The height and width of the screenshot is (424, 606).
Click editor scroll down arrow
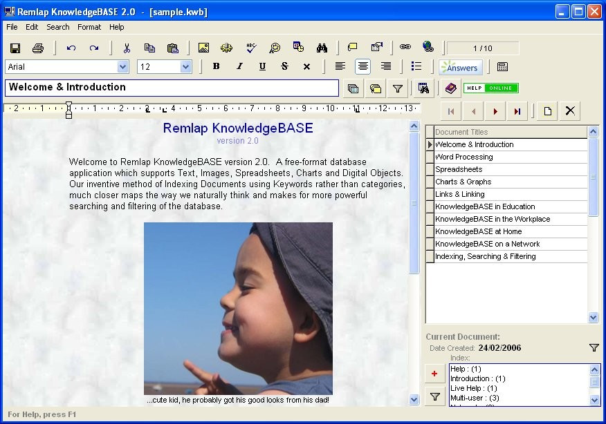414,400
